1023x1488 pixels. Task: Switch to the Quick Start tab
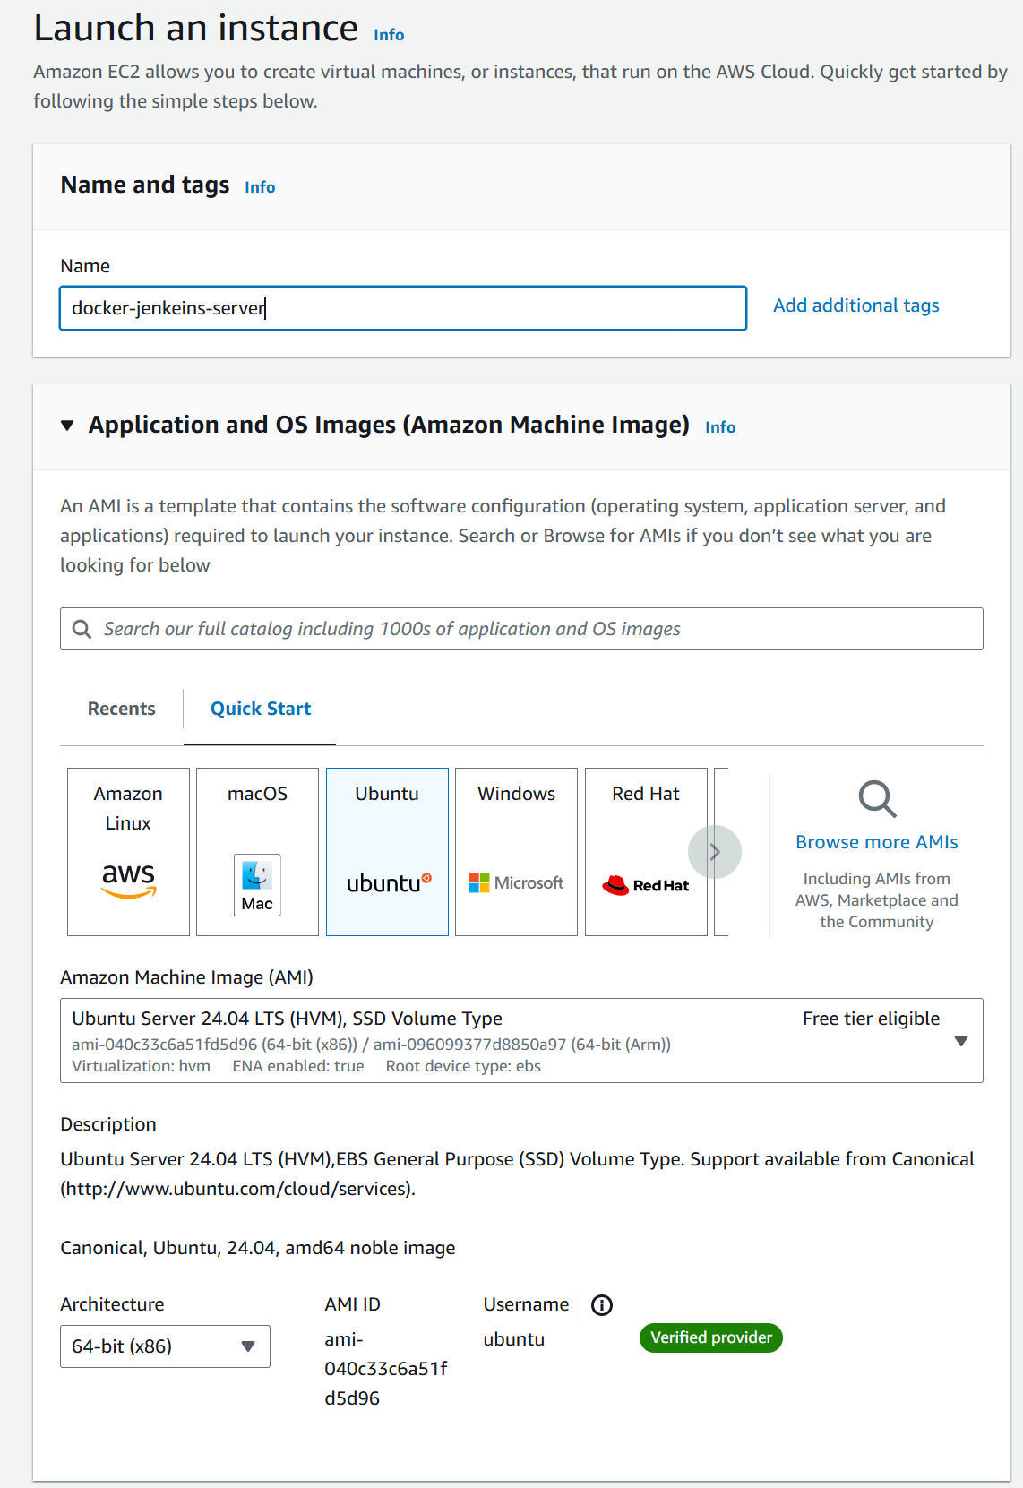261,709
